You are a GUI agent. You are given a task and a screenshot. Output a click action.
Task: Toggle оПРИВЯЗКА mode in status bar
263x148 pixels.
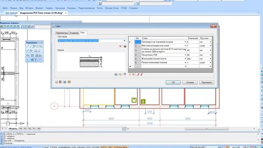pos(65,147)
